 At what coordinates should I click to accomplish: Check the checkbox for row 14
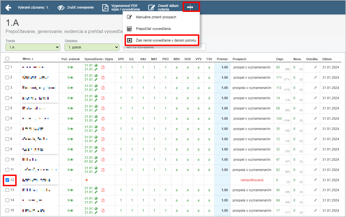[7, 200]
